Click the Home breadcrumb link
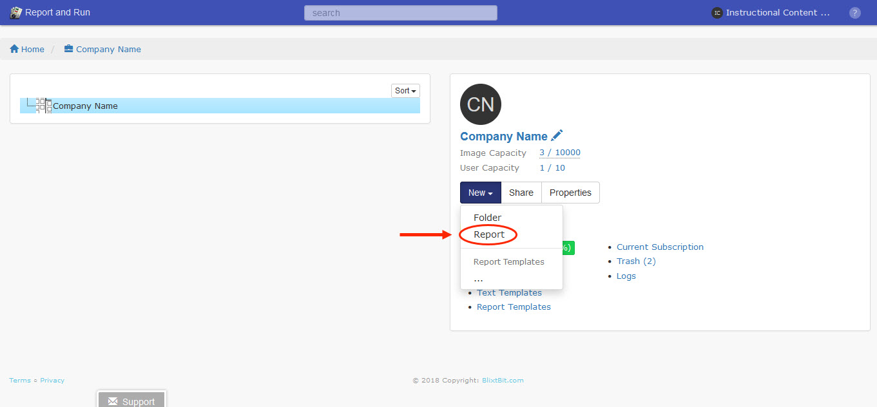The height and width of the screenshot is (407, 877). pos(27,50)
